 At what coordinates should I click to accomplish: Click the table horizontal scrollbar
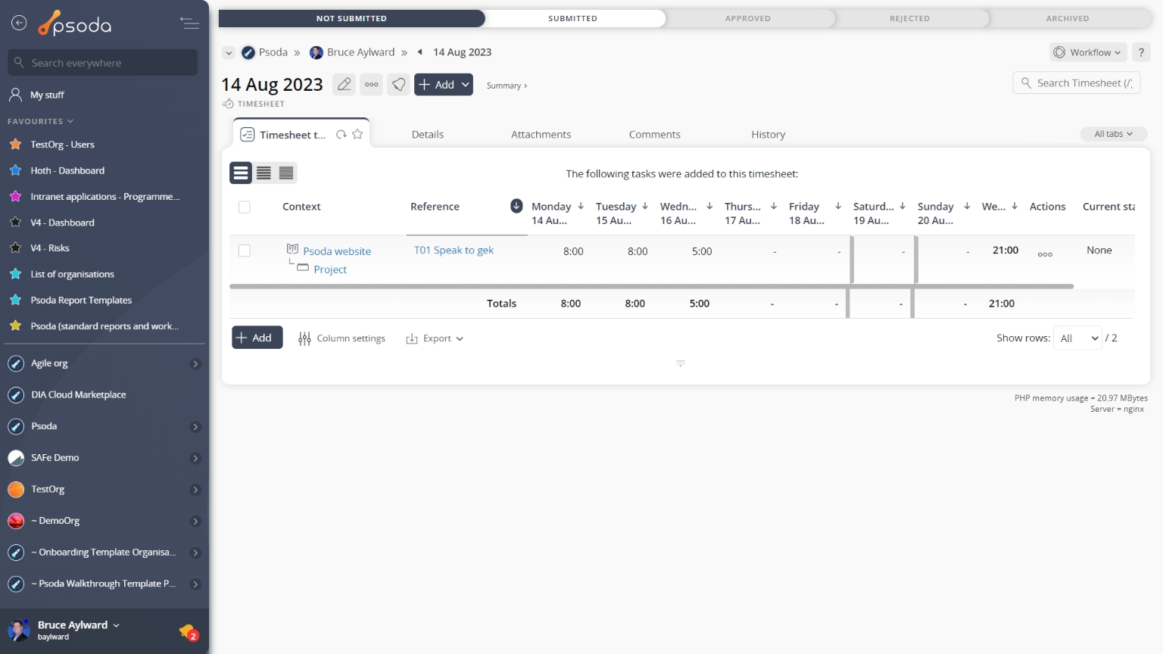click(651, 286)
